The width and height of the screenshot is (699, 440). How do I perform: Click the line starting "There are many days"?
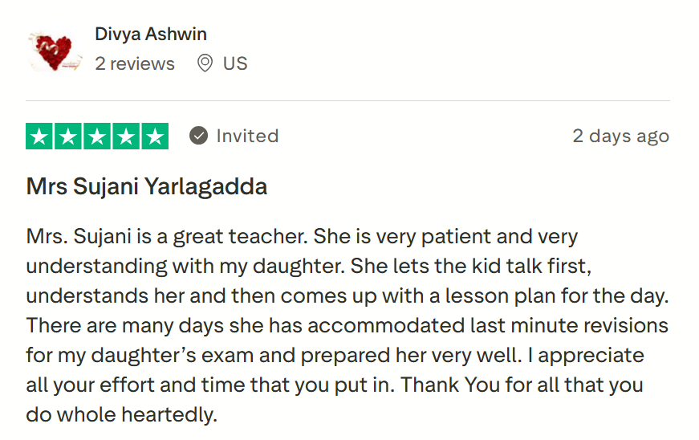[347, 325]
